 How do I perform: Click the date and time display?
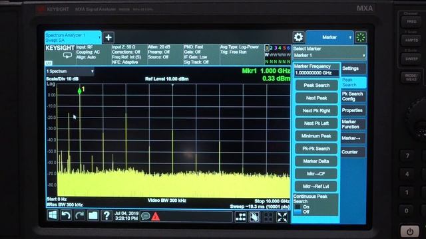point(126,216)
